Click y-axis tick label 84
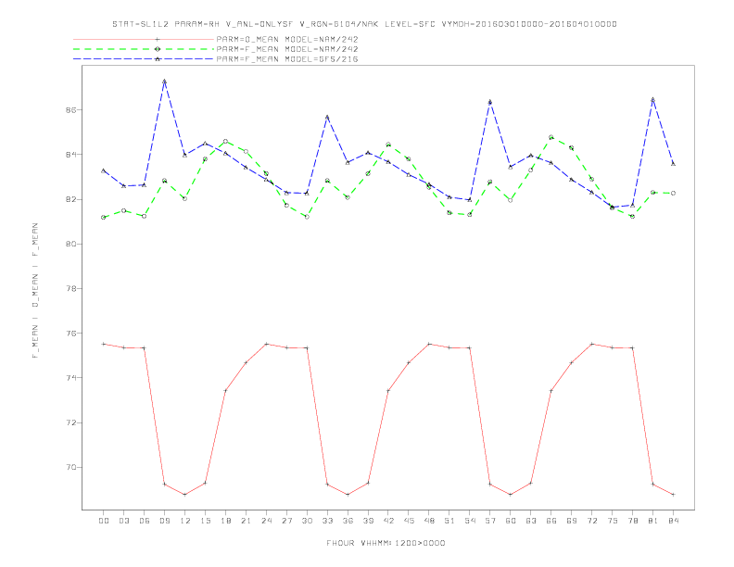This screenshot has height=567, width=734. click(70, 155)
